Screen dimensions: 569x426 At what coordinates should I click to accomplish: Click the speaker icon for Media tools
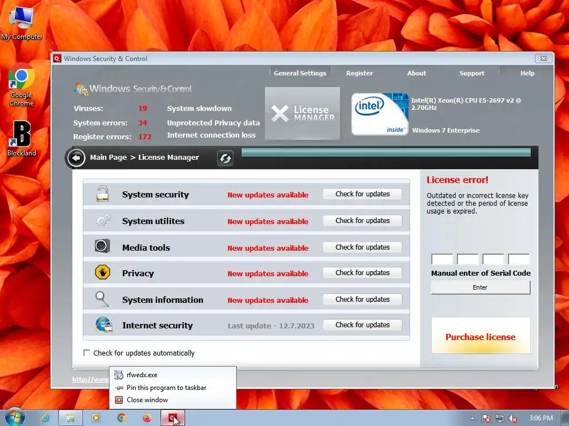click(x=102, y=246)
